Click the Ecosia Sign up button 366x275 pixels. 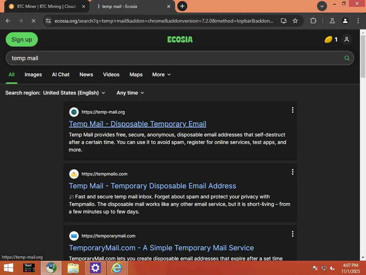point(22,39)
